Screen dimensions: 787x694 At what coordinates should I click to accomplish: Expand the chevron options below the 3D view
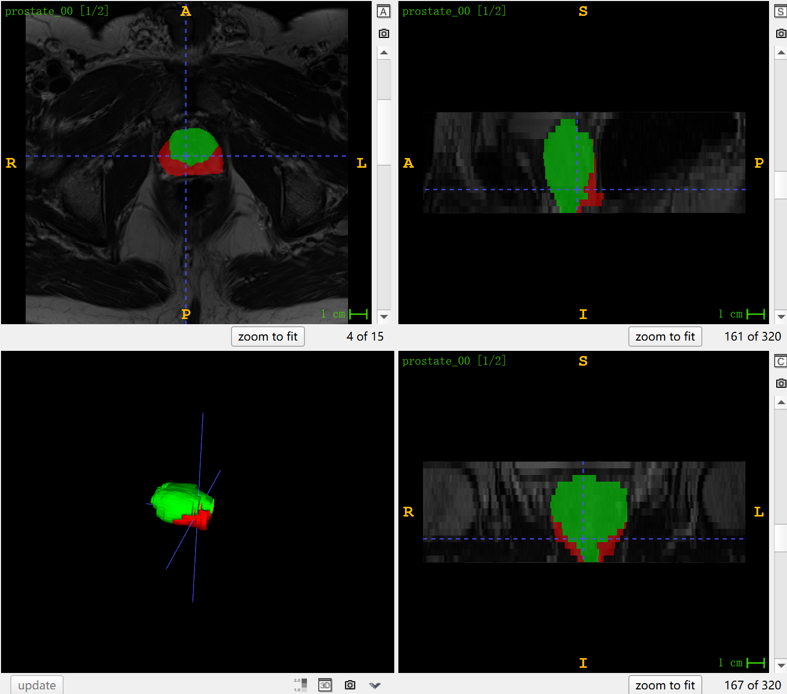point(375,686)
